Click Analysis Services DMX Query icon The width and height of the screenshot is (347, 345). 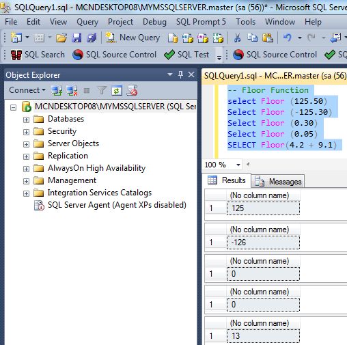pyautogui.click(x=203, y=38)
